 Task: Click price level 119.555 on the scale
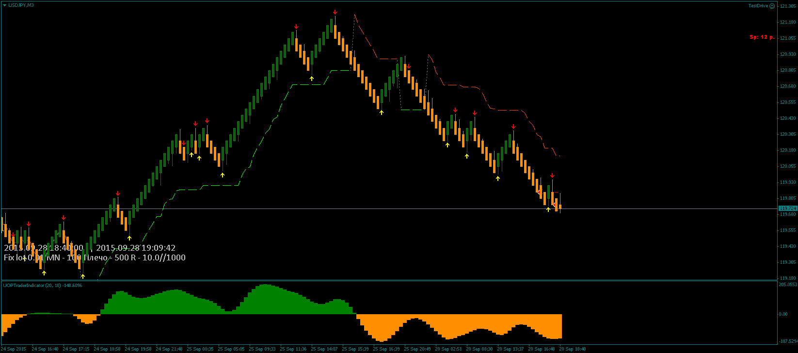coord(787,230)
